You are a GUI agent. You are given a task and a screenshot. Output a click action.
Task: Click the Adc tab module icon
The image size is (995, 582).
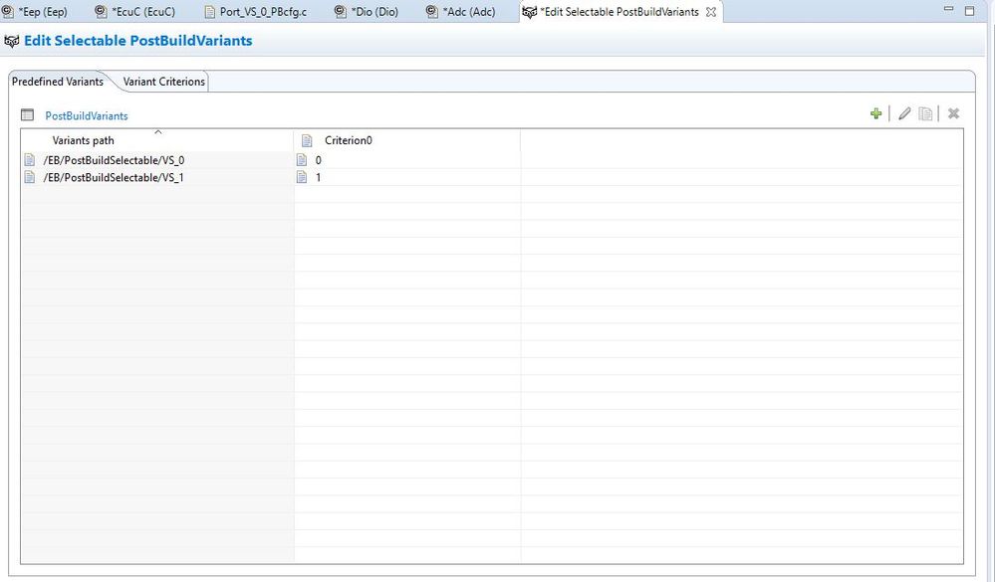[x=432, y=11]
